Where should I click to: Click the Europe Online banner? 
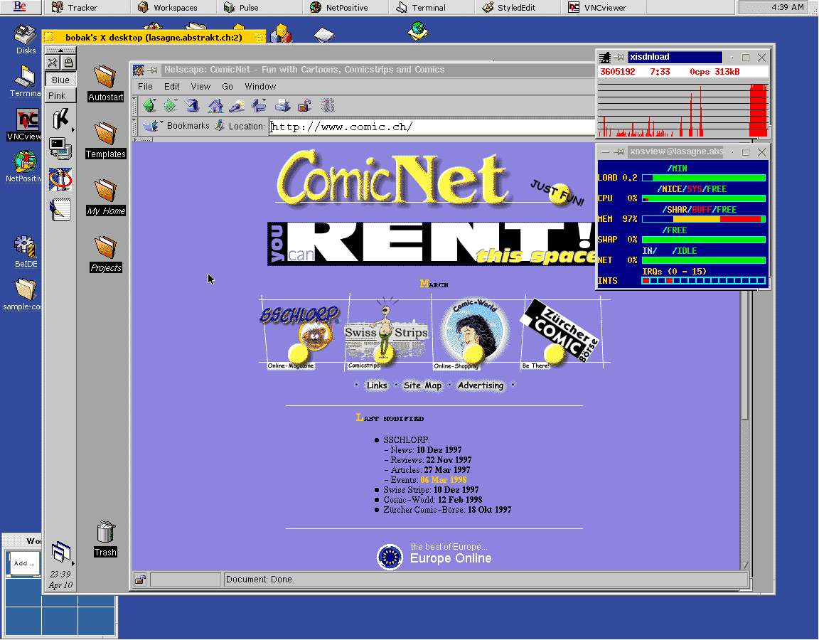(x=434, y=555)
